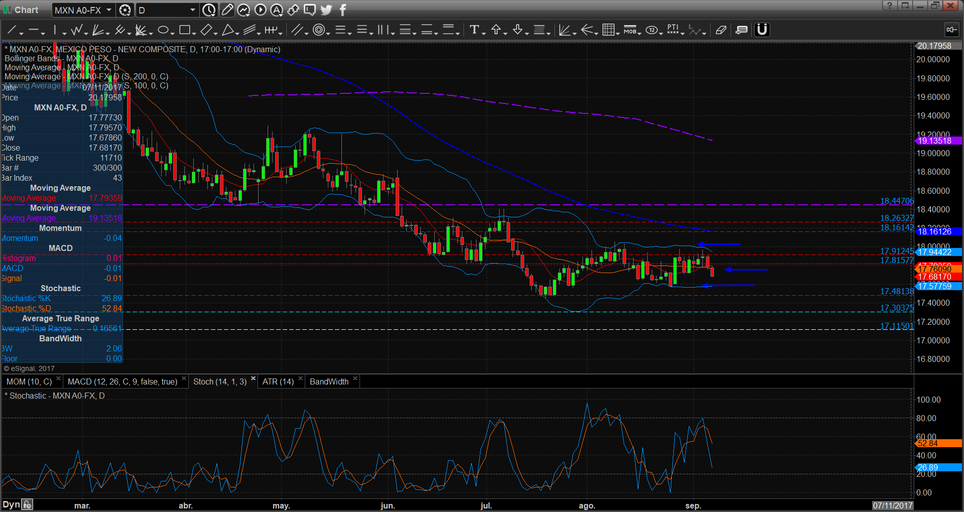
Task: Close the BandWidth tab
Action: coord(355,378)
